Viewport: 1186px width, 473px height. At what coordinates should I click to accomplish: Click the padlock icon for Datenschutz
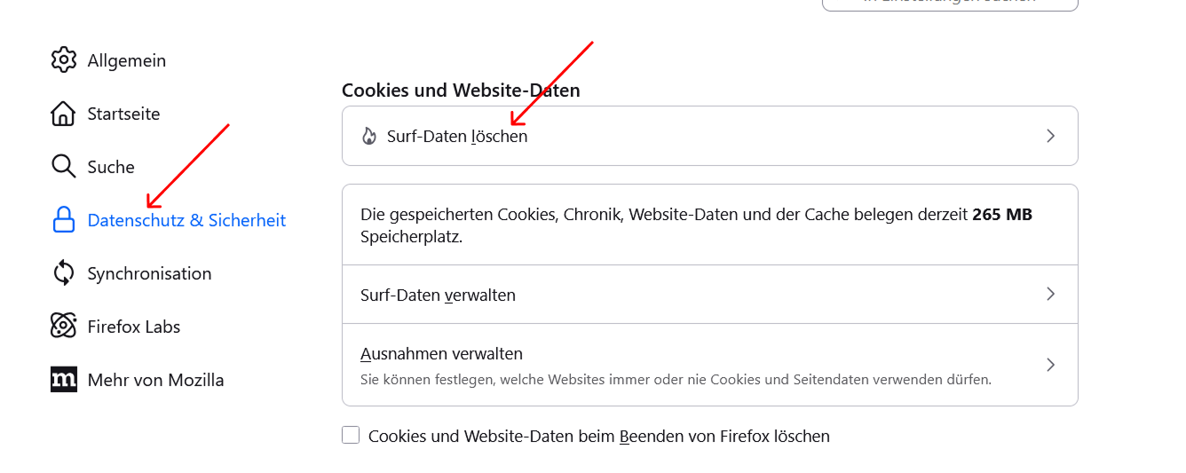tap(64, 220)
